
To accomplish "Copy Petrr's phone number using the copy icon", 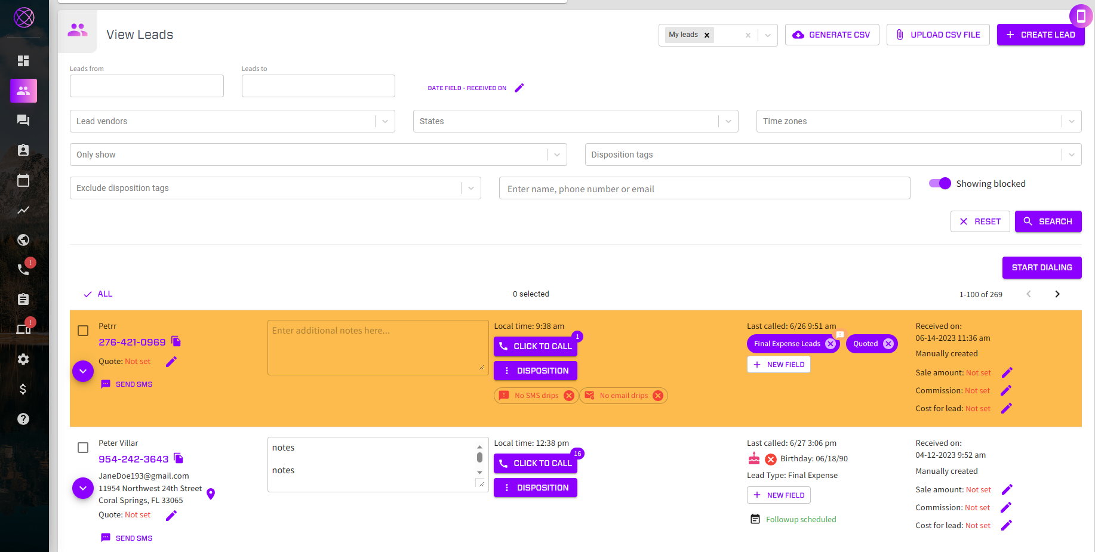I will (x=177, y=341).
